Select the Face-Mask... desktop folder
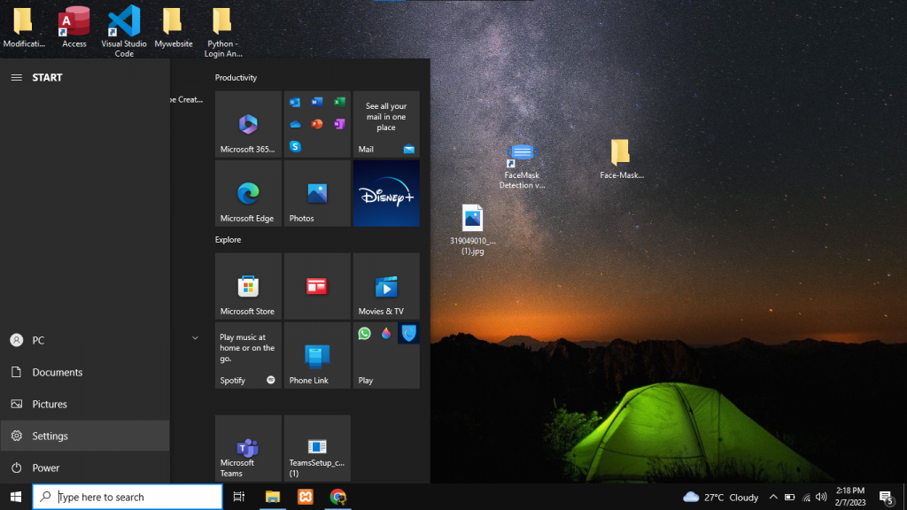Viewport: 907px width, 510px height. pyautogui.click(x=621, y=159)
